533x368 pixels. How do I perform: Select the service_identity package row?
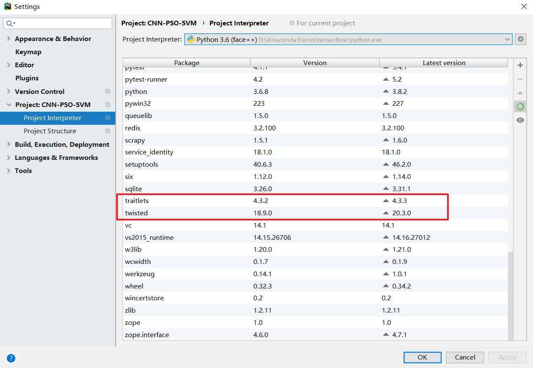click(x=316, y=152)
